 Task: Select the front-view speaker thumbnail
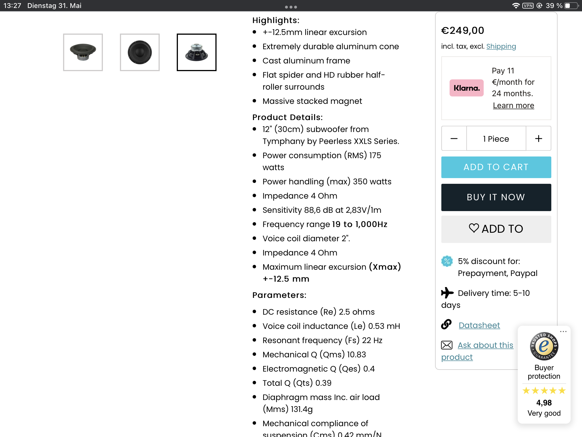click(x=140, y=52)
